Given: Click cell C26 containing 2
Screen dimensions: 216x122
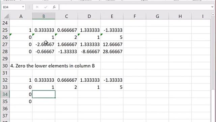Looking at the screenshot, I should point(66,37).
